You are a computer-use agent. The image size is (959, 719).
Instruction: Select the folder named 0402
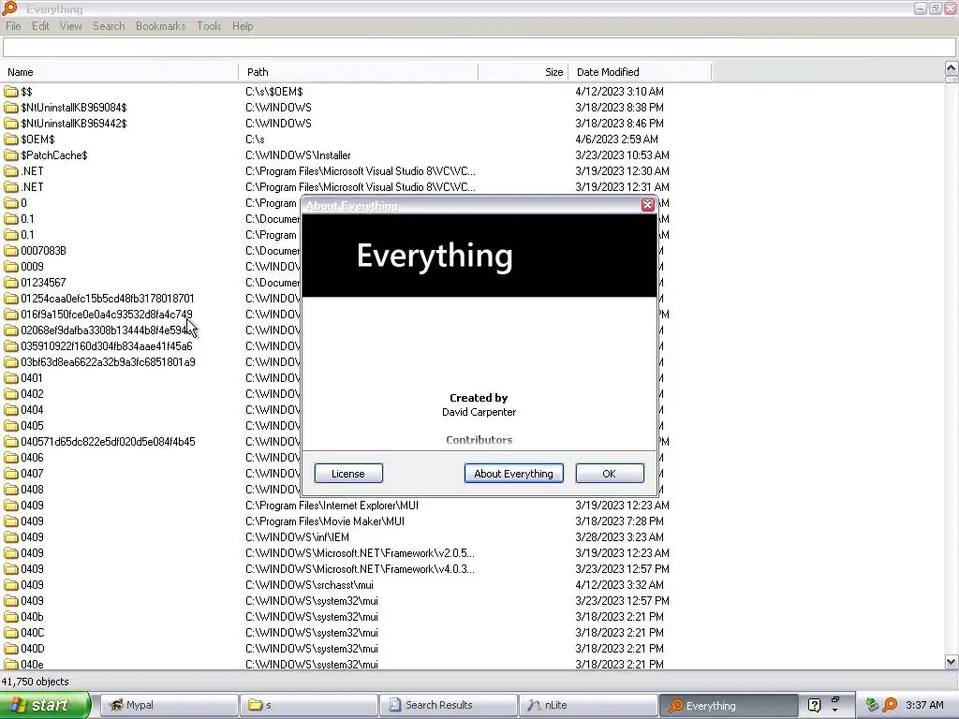[x=32, y=394]
